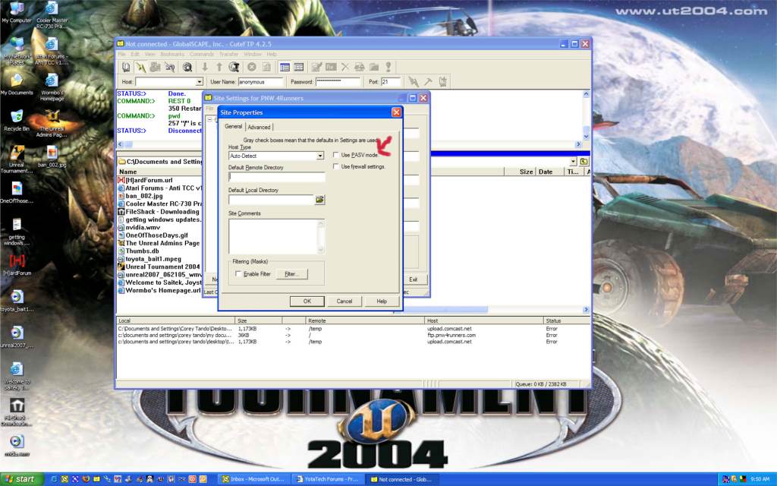
Task: Click the download arrow toolbar icon
Action: (x=205, y=67)
